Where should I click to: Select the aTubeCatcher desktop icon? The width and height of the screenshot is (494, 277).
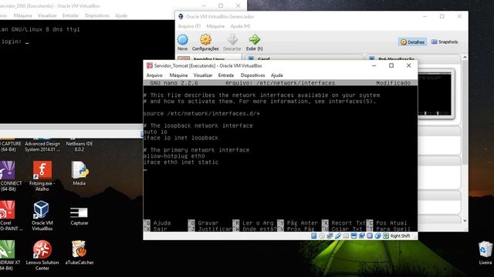pyautogui.click(x=80, y=253)
